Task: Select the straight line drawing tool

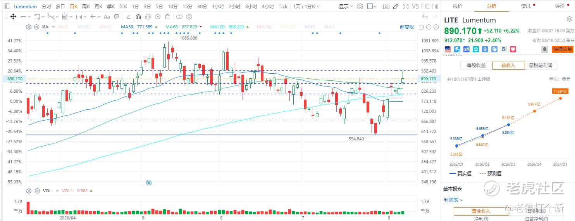Action: point(24,17)
